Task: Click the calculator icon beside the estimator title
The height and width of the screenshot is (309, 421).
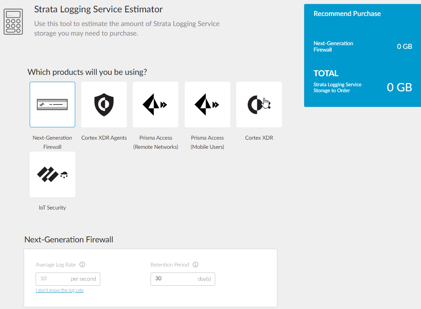Action: point(14,21)
